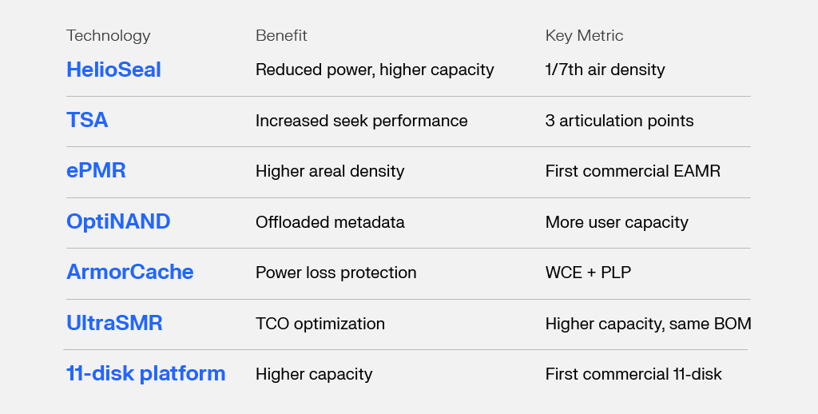Select the 'Power loss protection' cell

tap(336, 273)
